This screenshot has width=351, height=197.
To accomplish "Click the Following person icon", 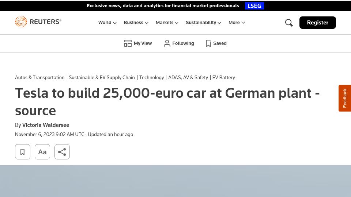I will point(167,43).
